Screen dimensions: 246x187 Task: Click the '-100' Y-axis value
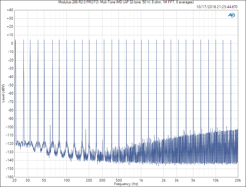point(10,127)
